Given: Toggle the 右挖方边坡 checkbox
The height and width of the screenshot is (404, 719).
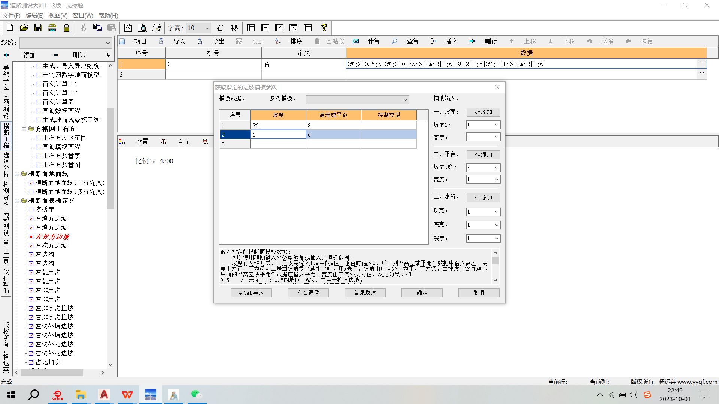Looking at the screenshot, I should [x=31, y=246].
